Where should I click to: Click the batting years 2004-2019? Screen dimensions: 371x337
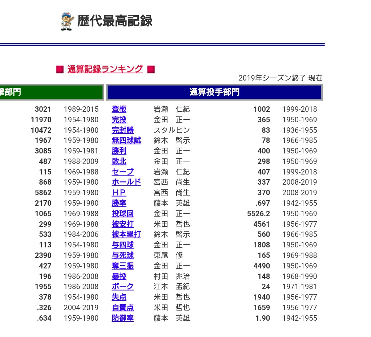coord(81,308)
